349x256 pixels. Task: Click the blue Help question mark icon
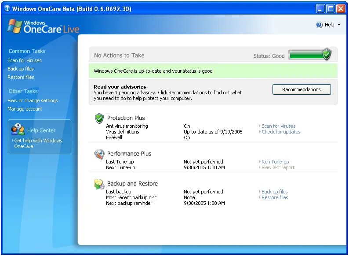[319, 25]
